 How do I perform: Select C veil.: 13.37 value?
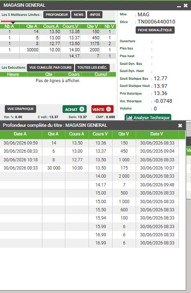48,117
